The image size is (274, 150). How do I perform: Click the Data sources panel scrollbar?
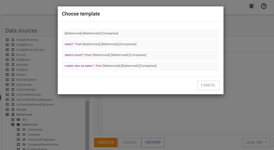[x=87, y=125]
